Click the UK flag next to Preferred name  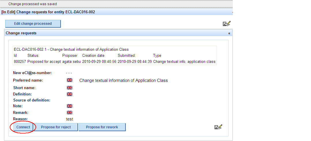70,80
